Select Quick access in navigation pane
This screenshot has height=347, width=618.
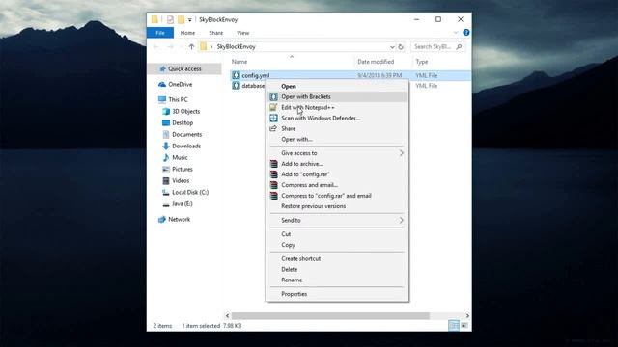[x=184, y=68]
